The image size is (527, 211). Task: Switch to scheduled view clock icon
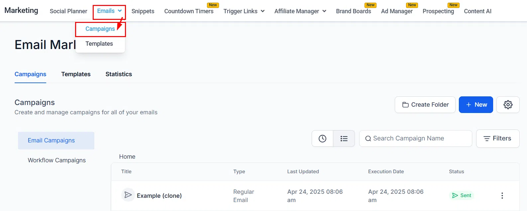(x=322, y=138)
